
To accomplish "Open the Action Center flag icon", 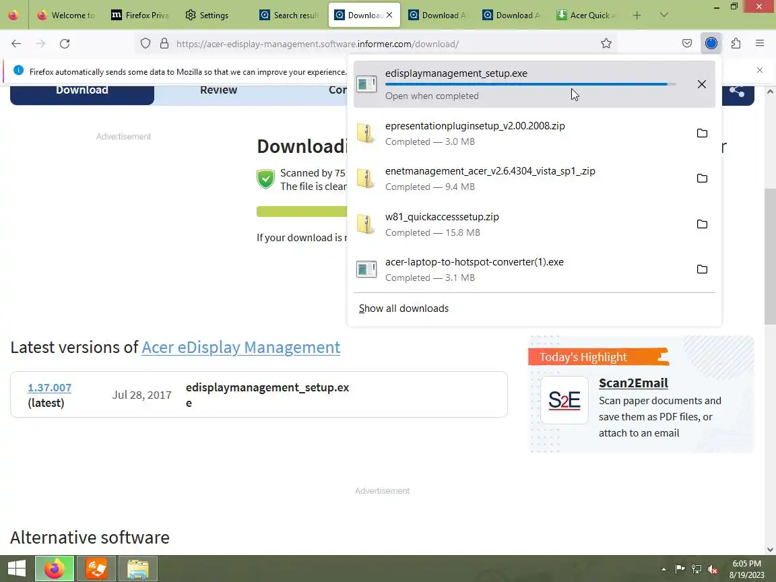I will pos(680,569).
